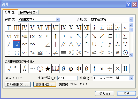Choose the therefore three-dot symbol
Screen dimensions: 138x99
pyautogui.click(x=117, y=44)
